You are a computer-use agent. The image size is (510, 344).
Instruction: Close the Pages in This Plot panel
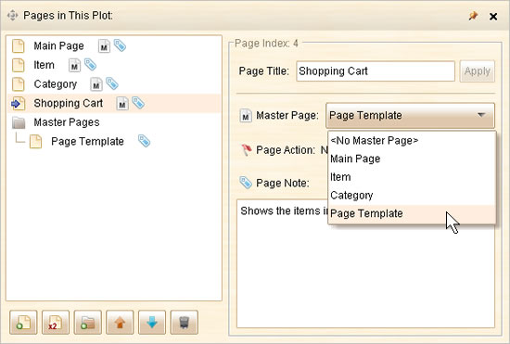493,17
